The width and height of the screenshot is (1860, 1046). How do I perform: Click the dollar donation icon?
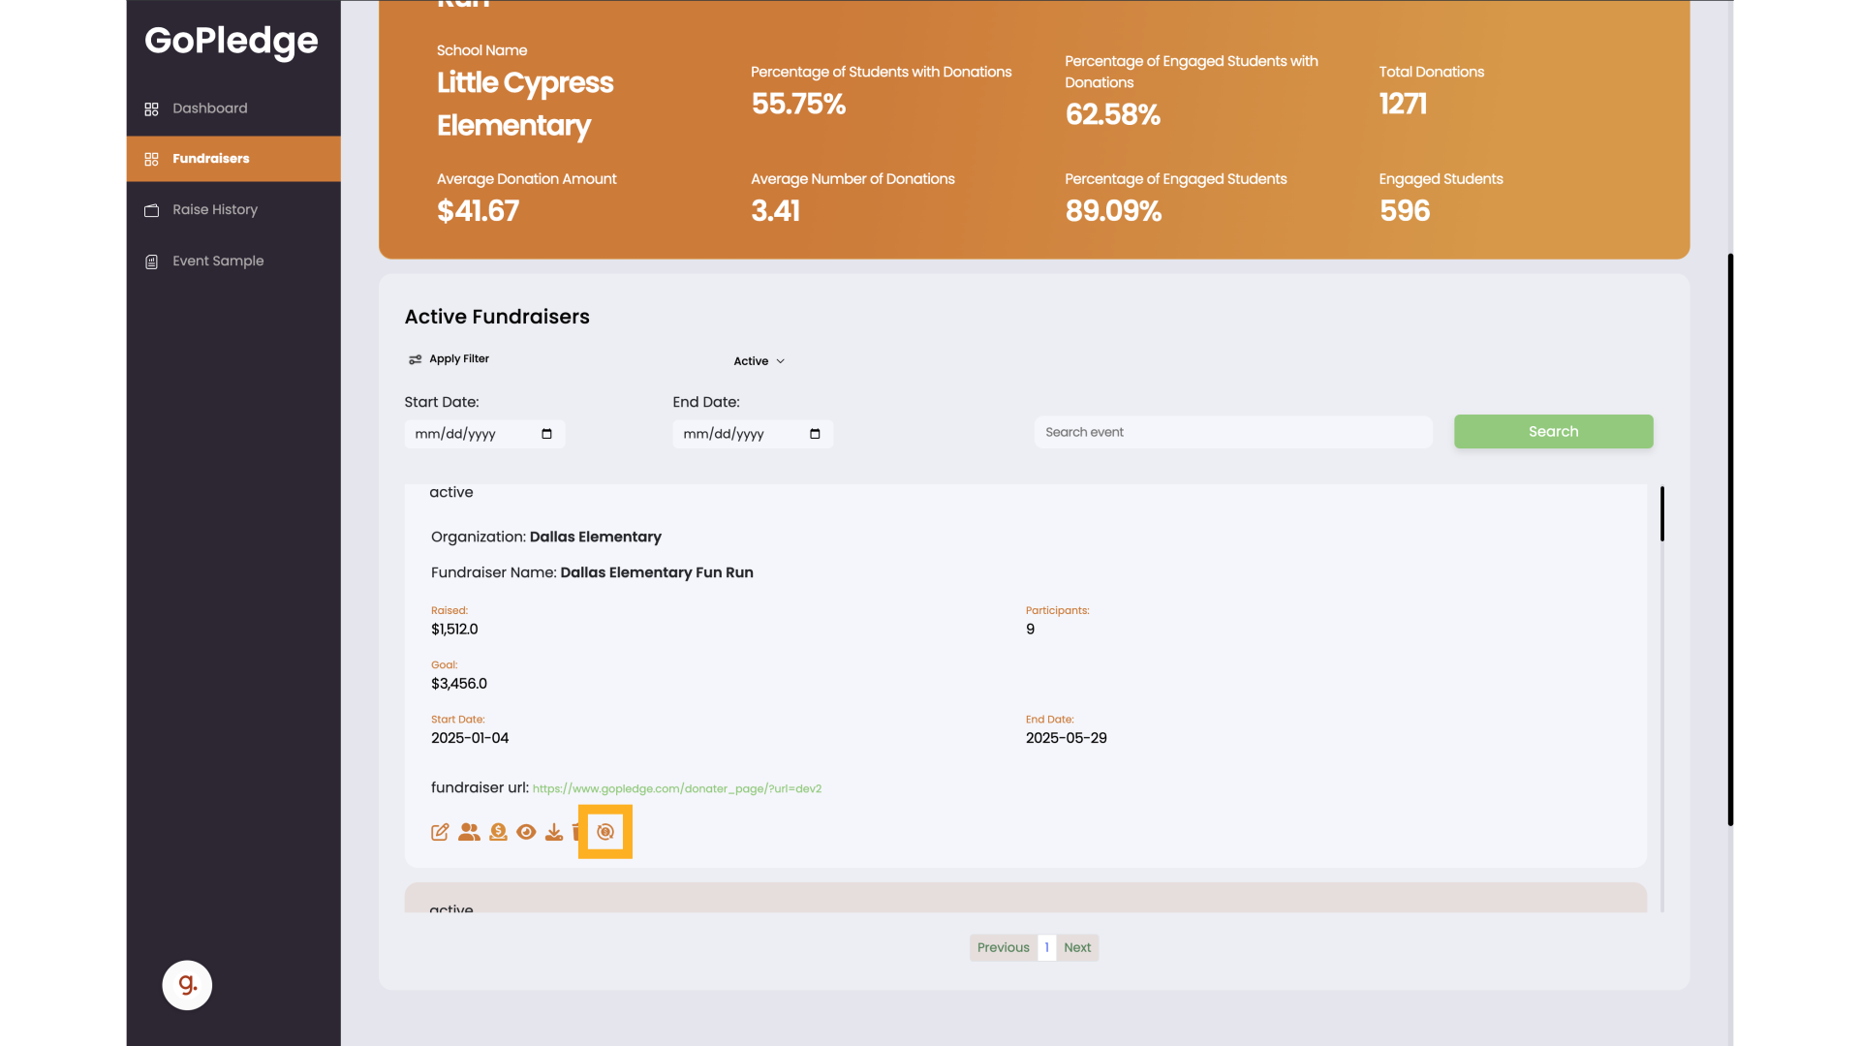pyautogui.click(x=498, y=832)
